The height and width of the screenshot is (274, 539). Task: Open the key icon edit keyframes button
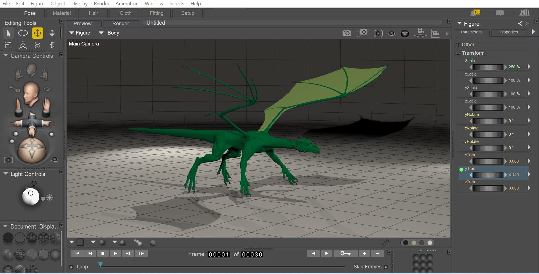coord(345,254)
